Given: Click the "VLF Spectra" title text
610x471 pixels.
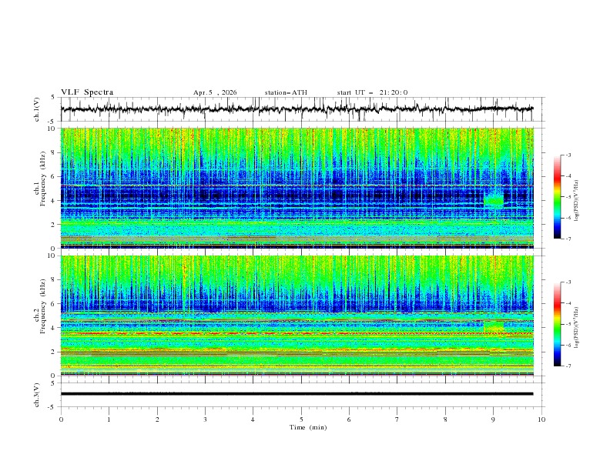Looking at the screenshot, I should 87,92.
